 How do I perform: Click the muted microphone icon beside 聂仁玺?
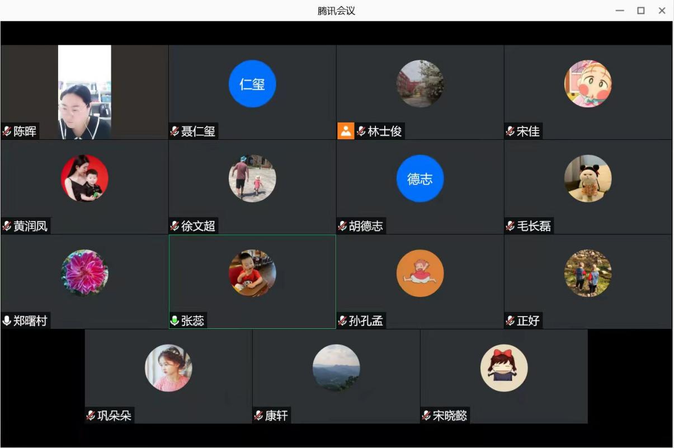[x=175, y=131]
